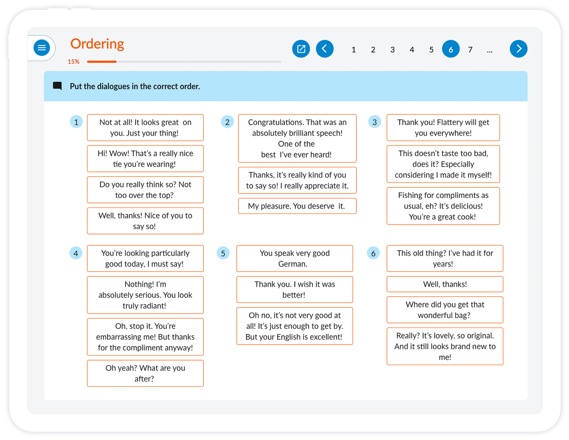569x440 pixels.
Task: Select card 'Well, thanks! Nice of you to say so!'
Action: [145, 221]
